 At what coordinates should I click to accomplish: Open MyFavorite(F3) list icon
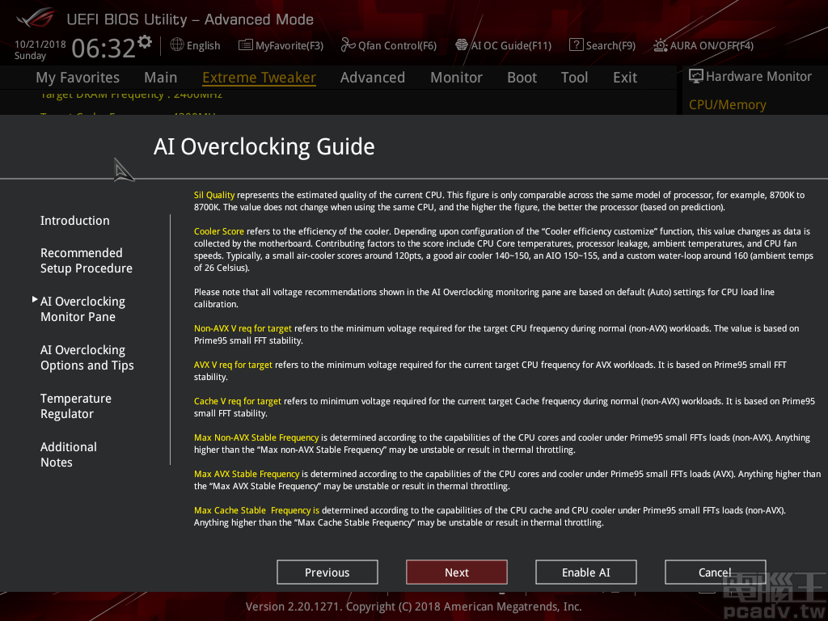[245, 45]
